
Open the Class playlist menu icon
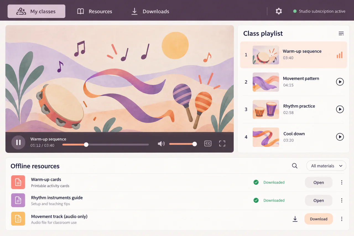341,33
